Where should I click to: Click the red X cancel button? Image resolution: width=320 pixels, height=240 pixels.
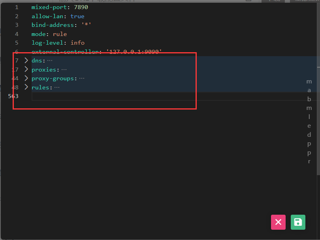point(278,222)
